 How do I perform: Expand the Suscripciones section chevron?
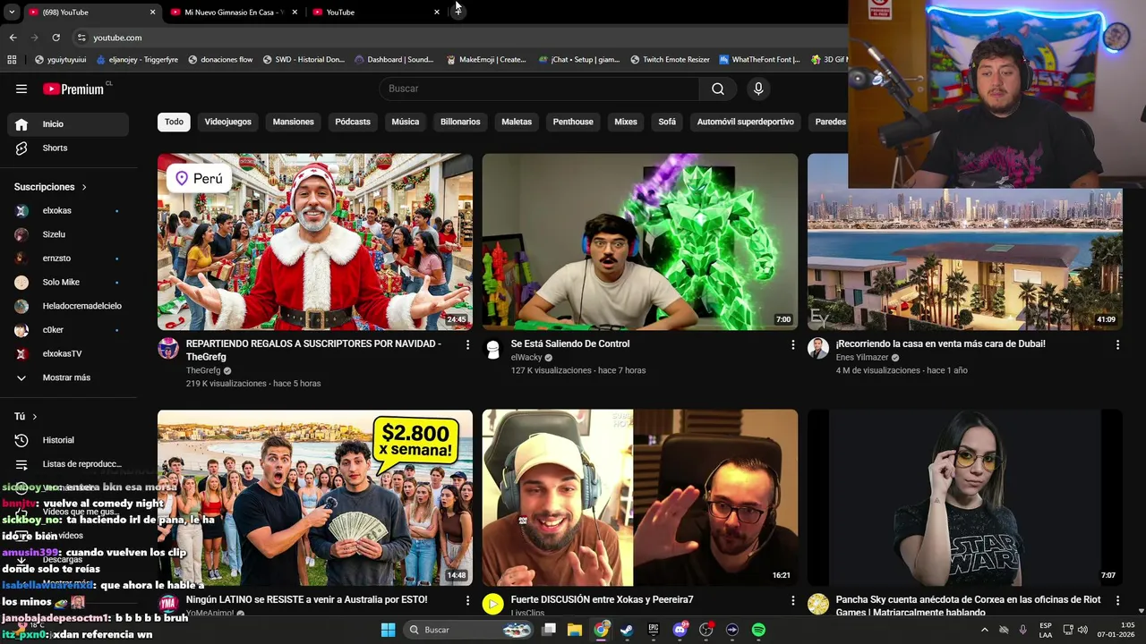coord(84,187)
